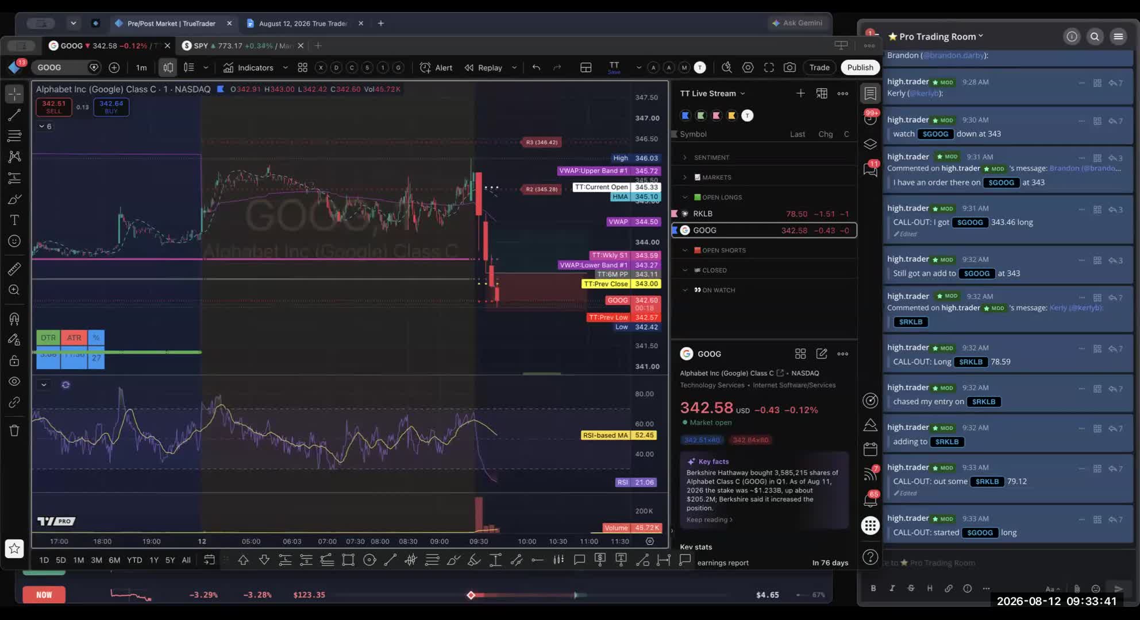Open the chat room info icon
Image resolution: width=1140 pixels, height=620 pixels.
coord(1072,36)
